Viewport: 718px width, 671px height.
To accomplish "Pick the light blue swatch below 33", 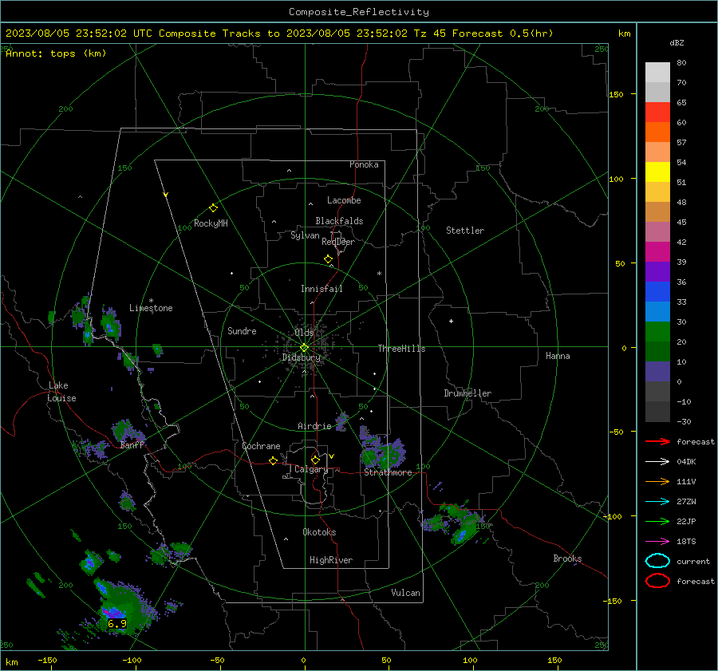I will coord(657,311).
